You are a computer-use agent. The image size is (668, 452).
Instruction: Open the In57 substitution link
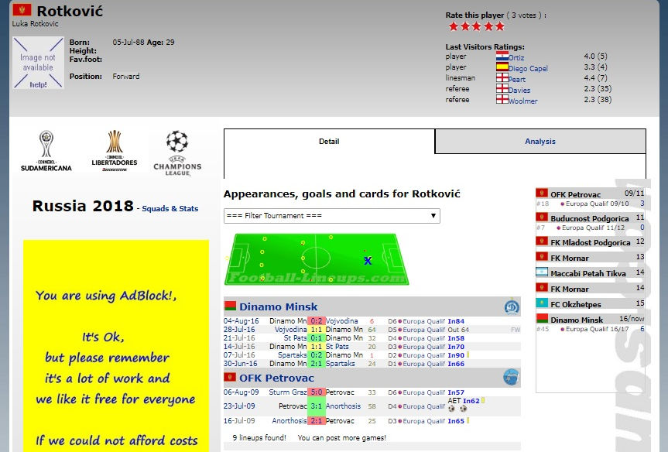click(456, 392)
